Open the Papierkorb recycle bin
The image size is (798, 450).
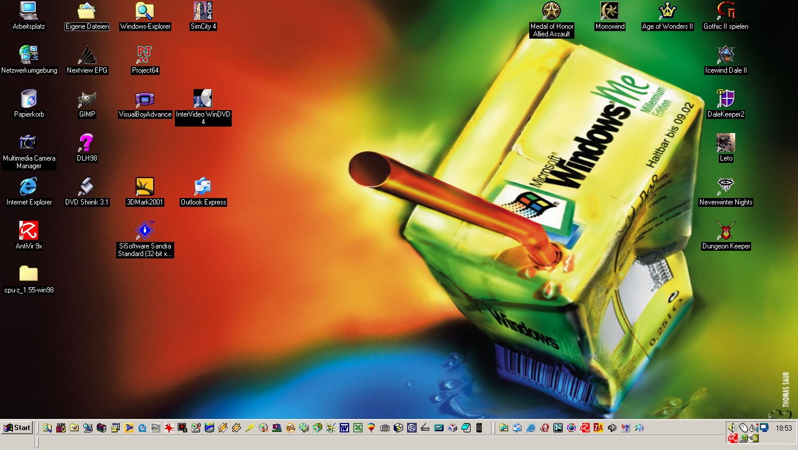pyautogui.click(x=29, y=100)
